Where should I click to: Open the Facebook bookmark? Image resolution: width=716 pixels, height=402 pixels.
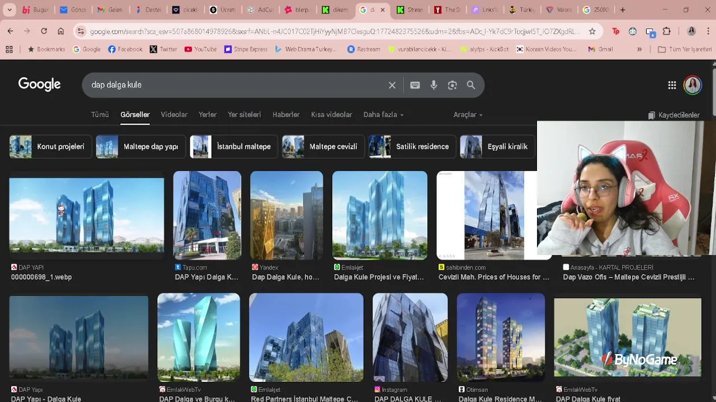pyautogui.click(x=125, y=49)
